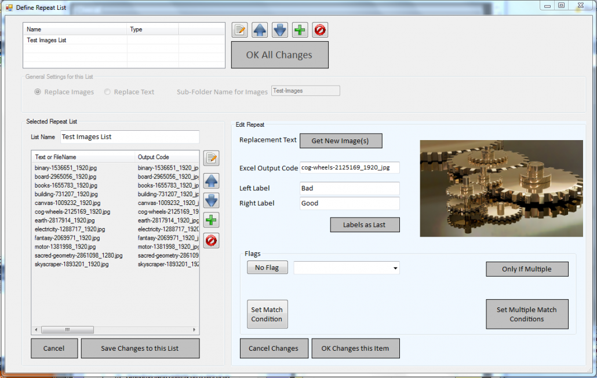Image resolution: width=597 pixels, height=378 pixels.
Task: Open the Flags dropdown list
Action: (x=395, y=268)
